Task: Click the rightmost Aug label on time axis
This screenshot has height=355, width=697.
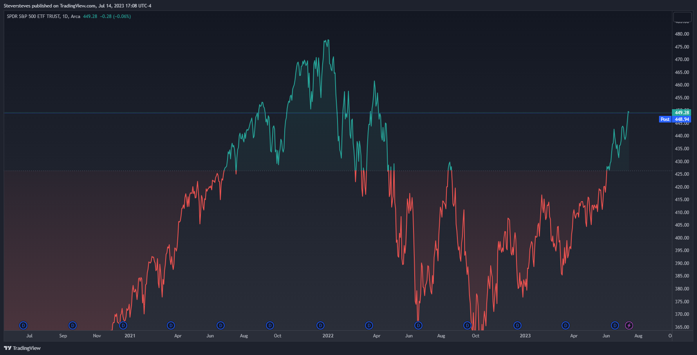Action: click(638, 336)
